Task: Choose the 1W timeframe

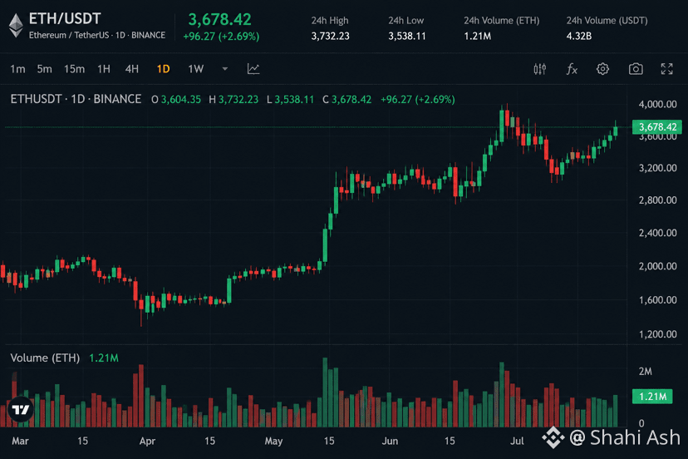Action: 196,69
